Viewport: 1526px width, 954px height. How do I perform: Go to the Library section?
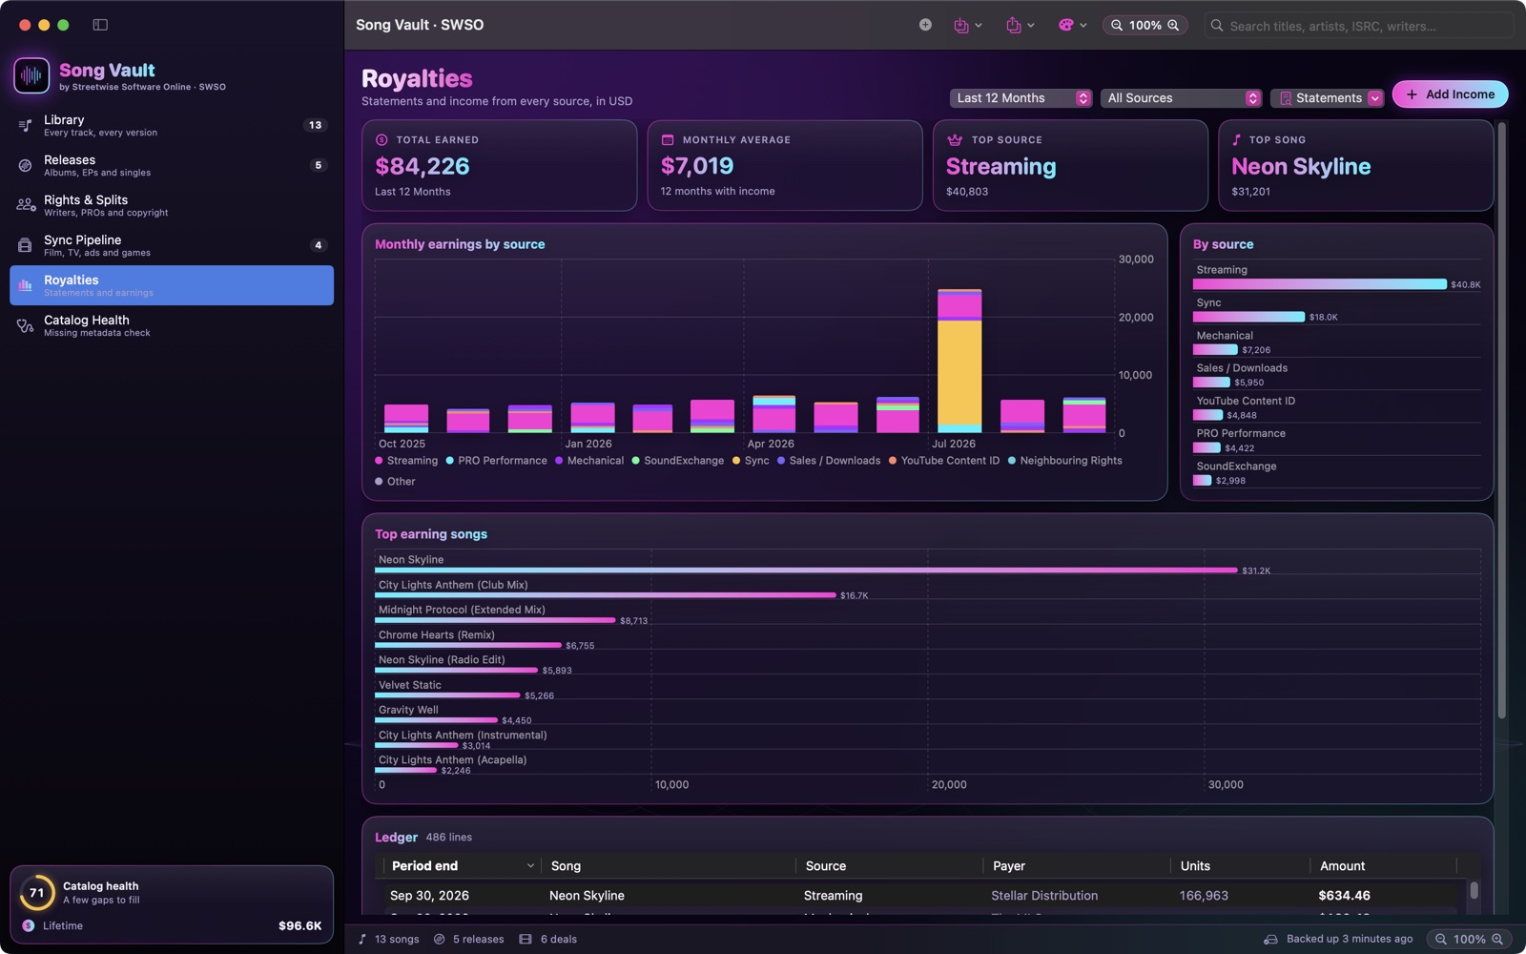(172, 125)
